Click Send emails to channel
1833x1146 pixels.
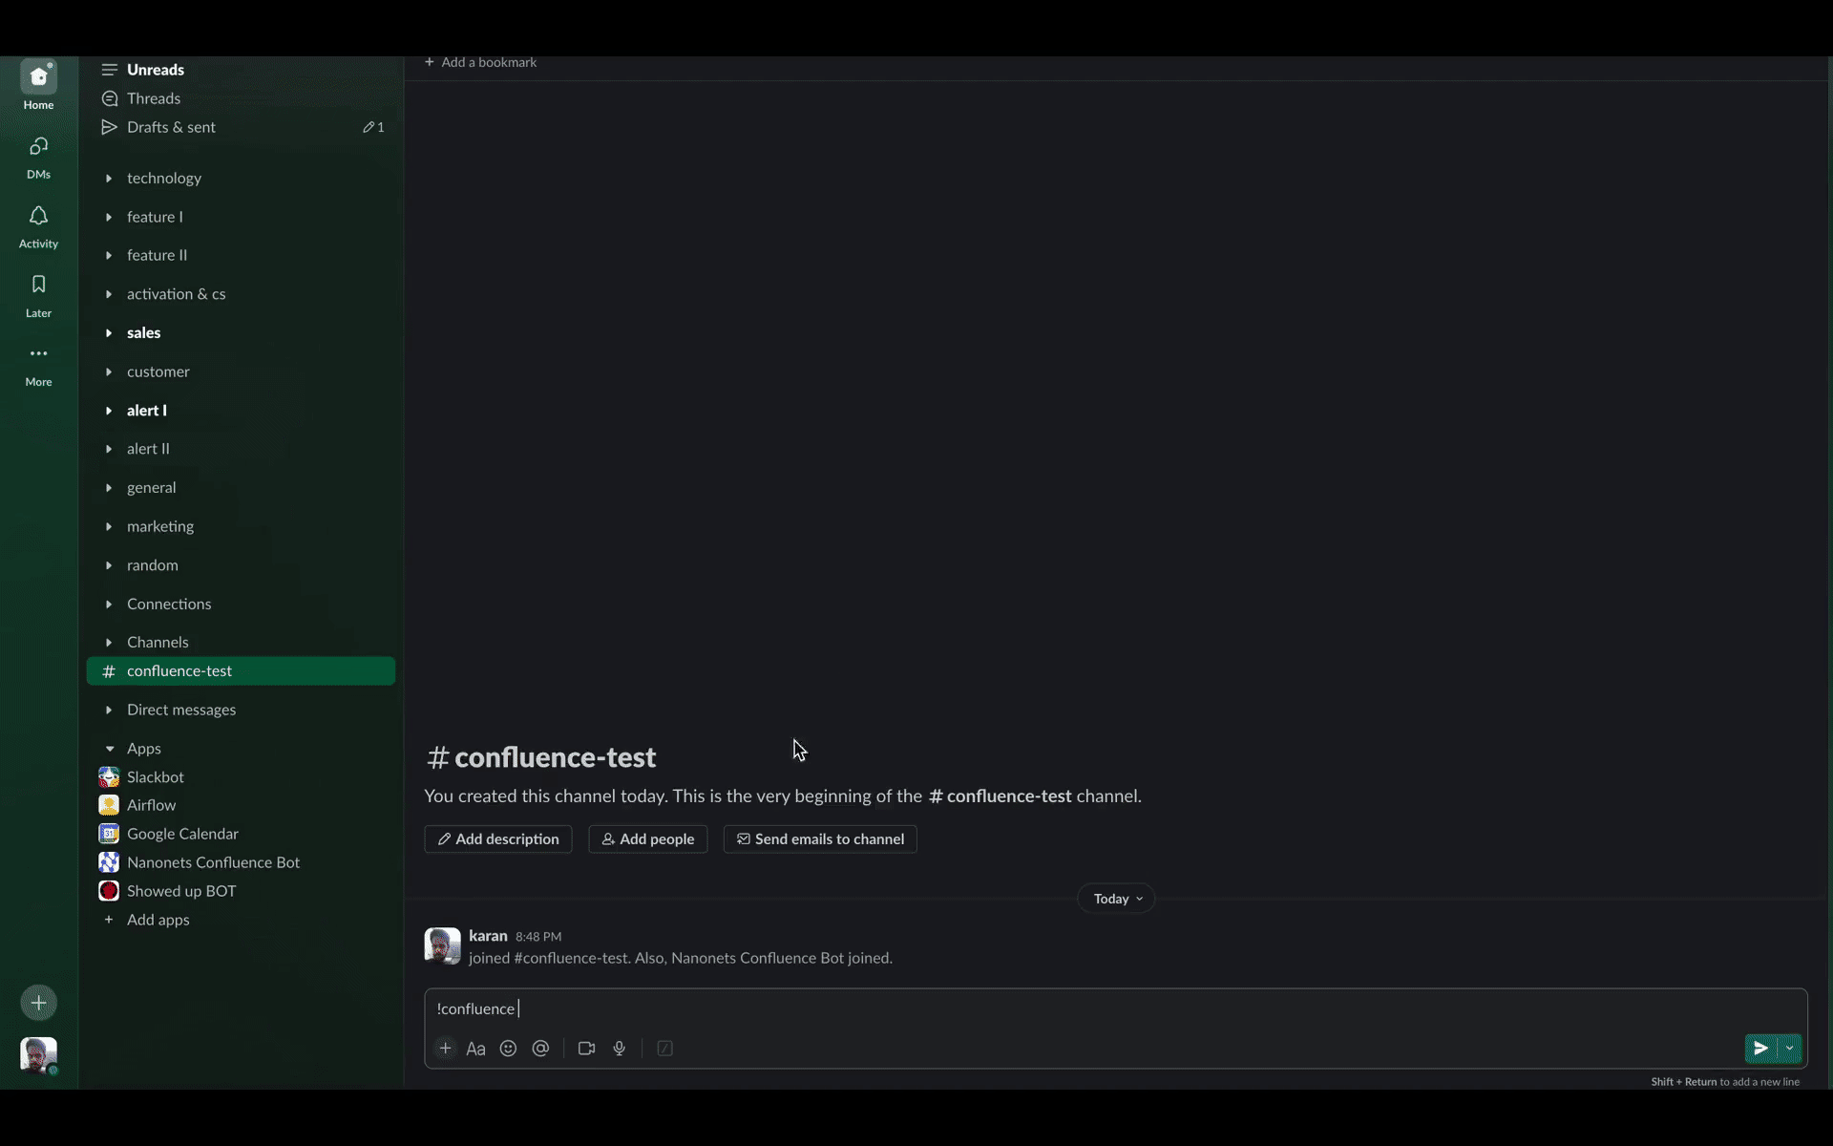820,839
